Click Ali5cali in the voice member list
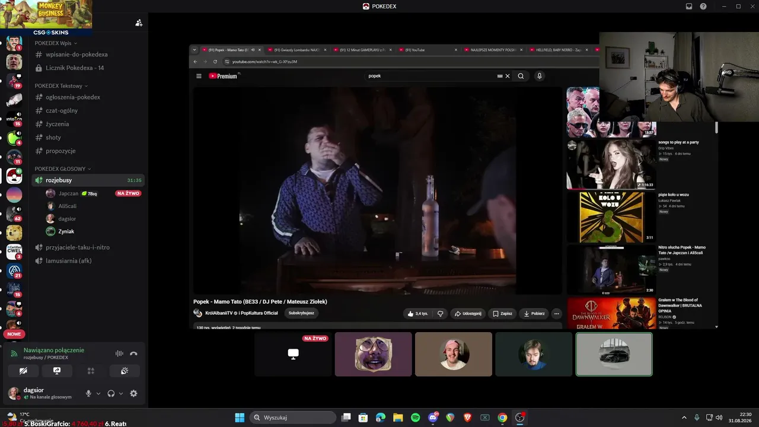 pos(67,206)
